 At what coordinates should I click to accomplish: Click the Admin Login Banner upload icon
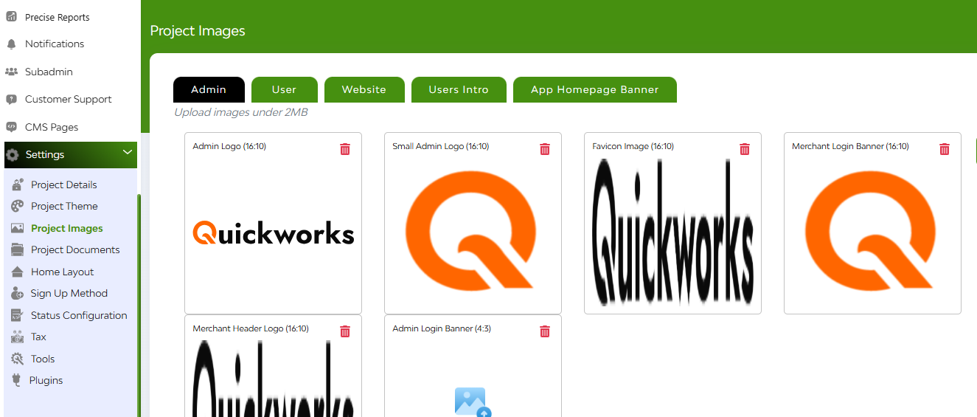473,402
